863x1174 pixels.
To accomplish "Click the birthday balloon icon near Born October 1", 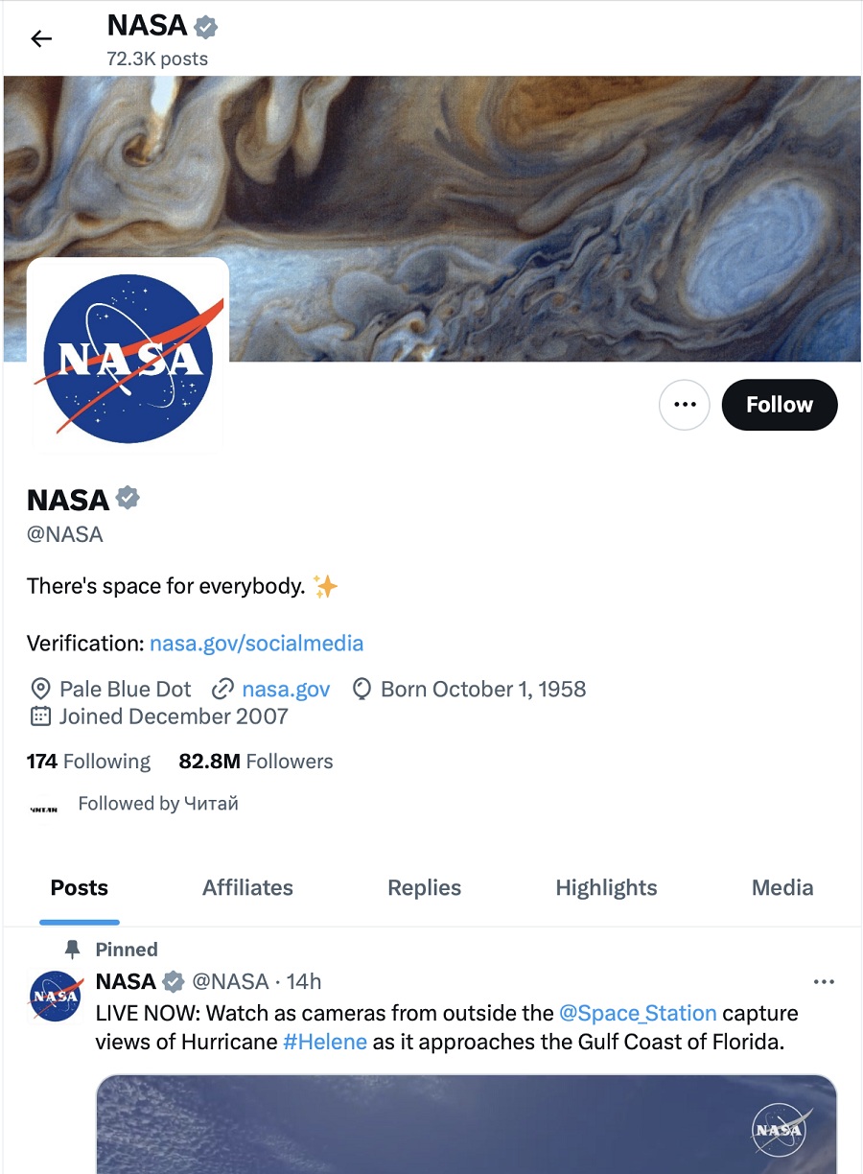I will pyautogui.click(x=361, y=689).
